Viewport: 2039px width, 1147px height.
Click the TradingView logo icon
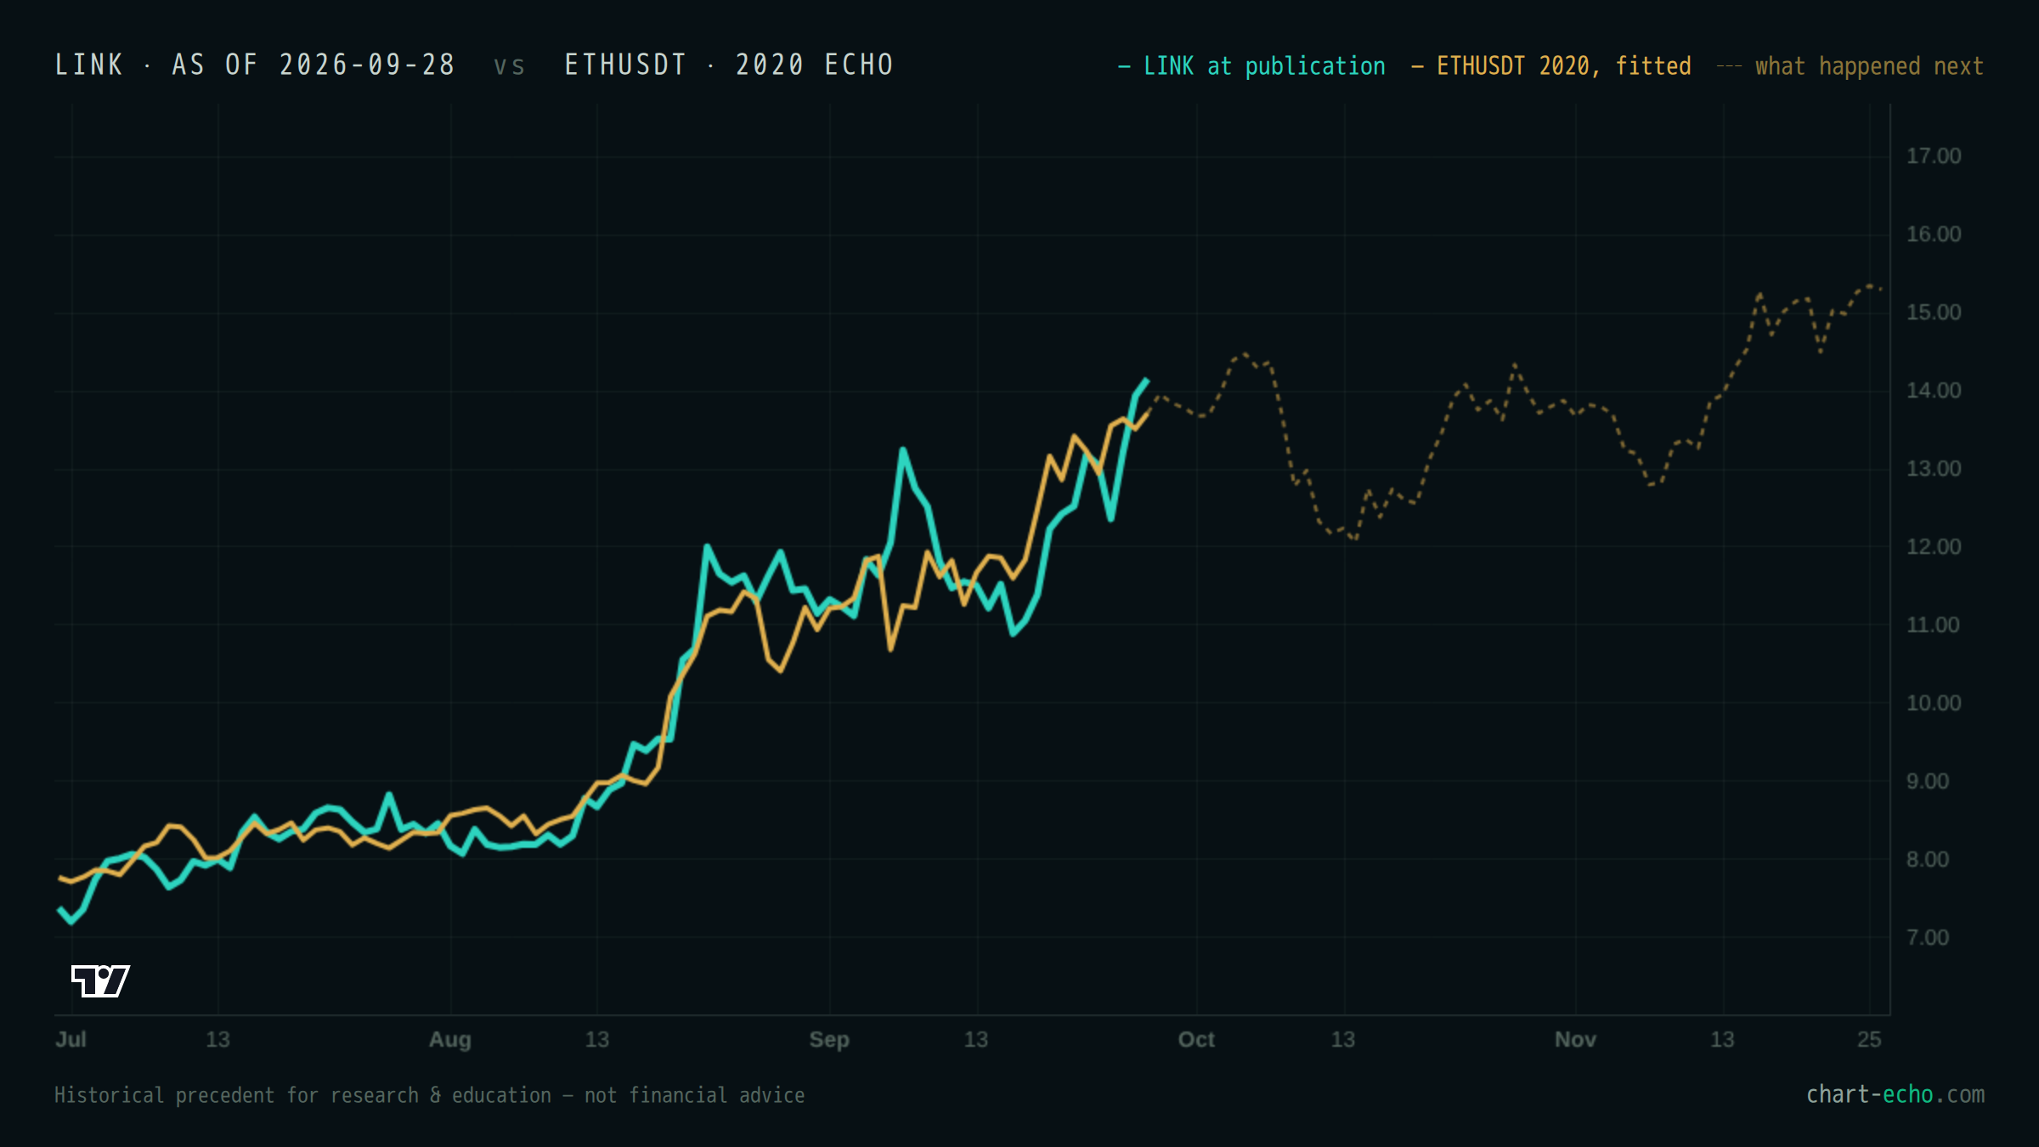(x=100, y=980)
